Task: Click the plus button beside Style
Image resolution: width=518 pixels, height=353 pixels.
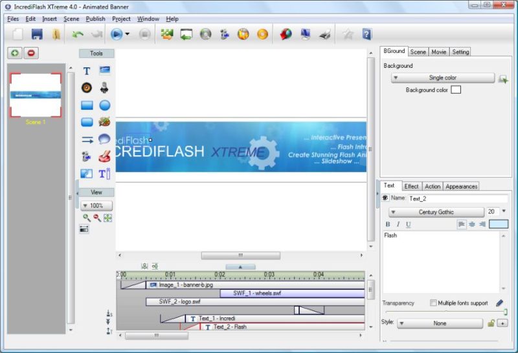Action: pyautogui.click(x=502, y=323)
